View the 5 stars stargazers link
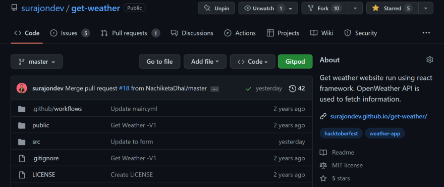 (341, 178)
